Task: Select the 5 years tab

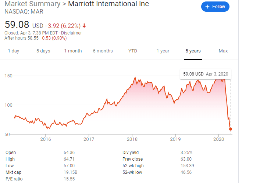Action: (x=193, y=51)
